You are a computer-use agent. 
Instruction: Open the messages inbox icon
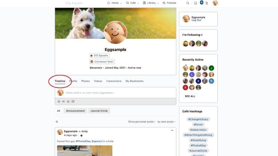[196, 3]
